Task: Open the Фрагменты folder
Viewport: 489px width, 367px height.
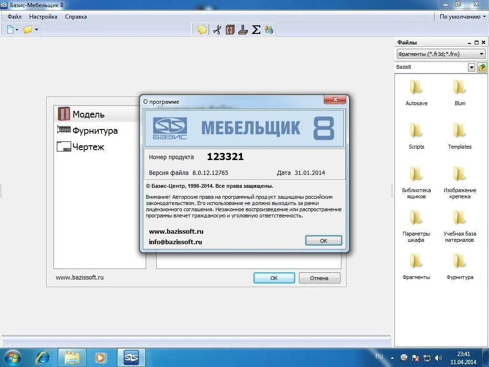Action: coord(416,267)
